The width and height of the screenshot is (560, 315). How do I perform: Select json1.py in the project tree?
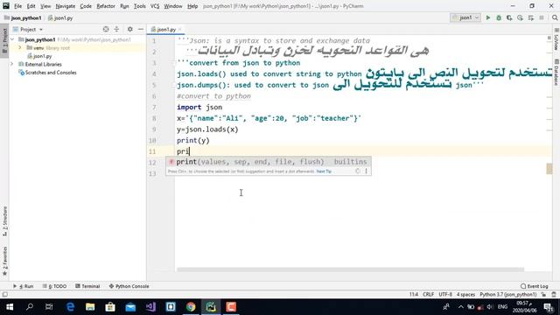pyautogui.click(x=42, y=56)
